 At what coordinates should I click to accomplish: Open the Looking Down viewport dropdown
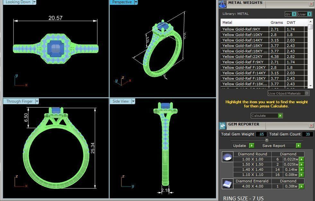[x=34, y=2]
